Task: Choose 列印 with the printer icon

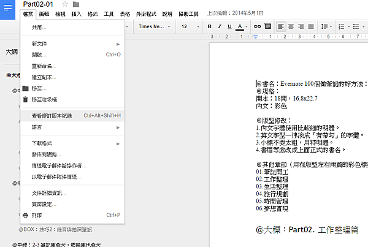Action: (x=72, y=215)
